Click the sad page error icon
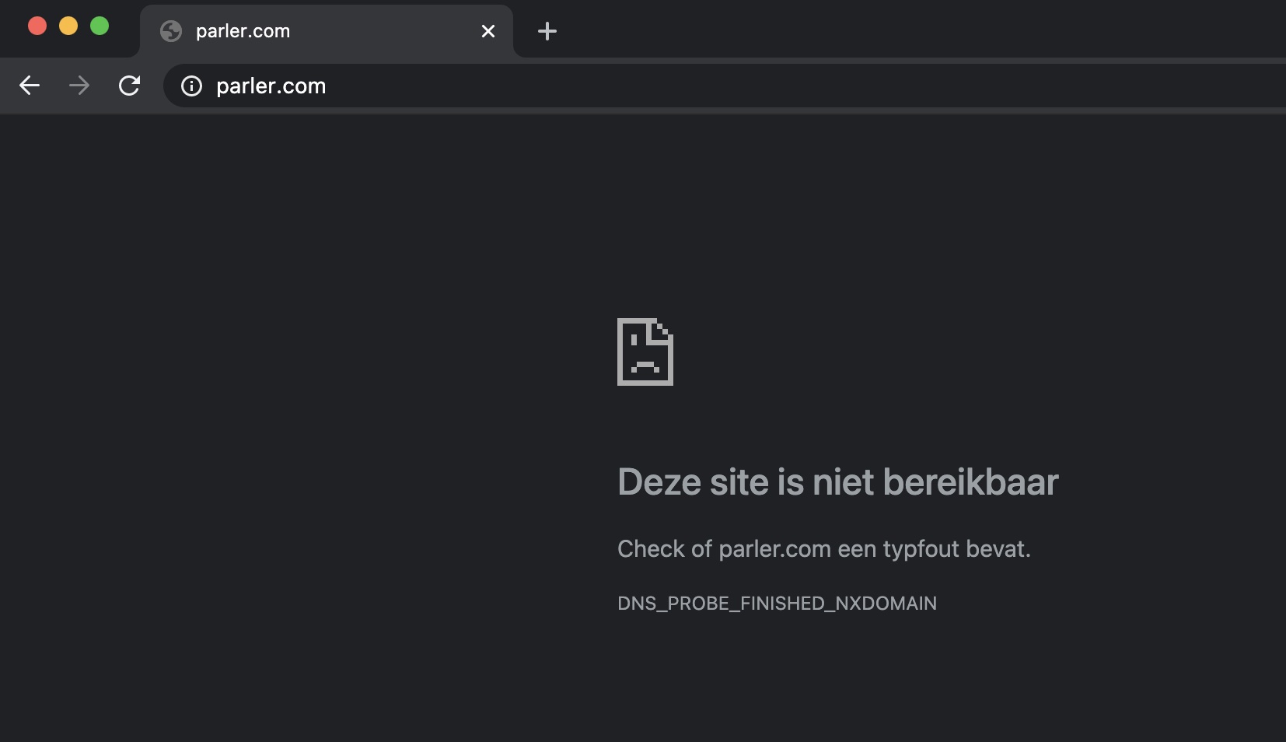 click(x=645, y=352)
